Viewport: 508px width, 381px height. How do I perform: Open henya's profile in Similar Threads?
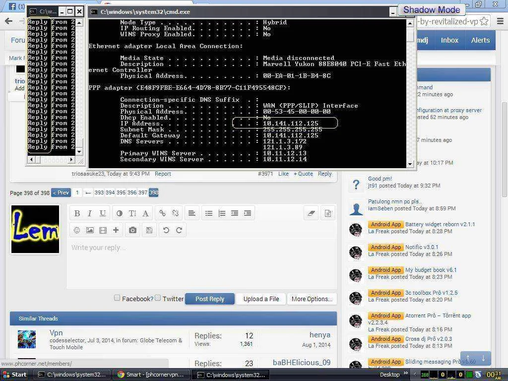[x=320, y=335]
